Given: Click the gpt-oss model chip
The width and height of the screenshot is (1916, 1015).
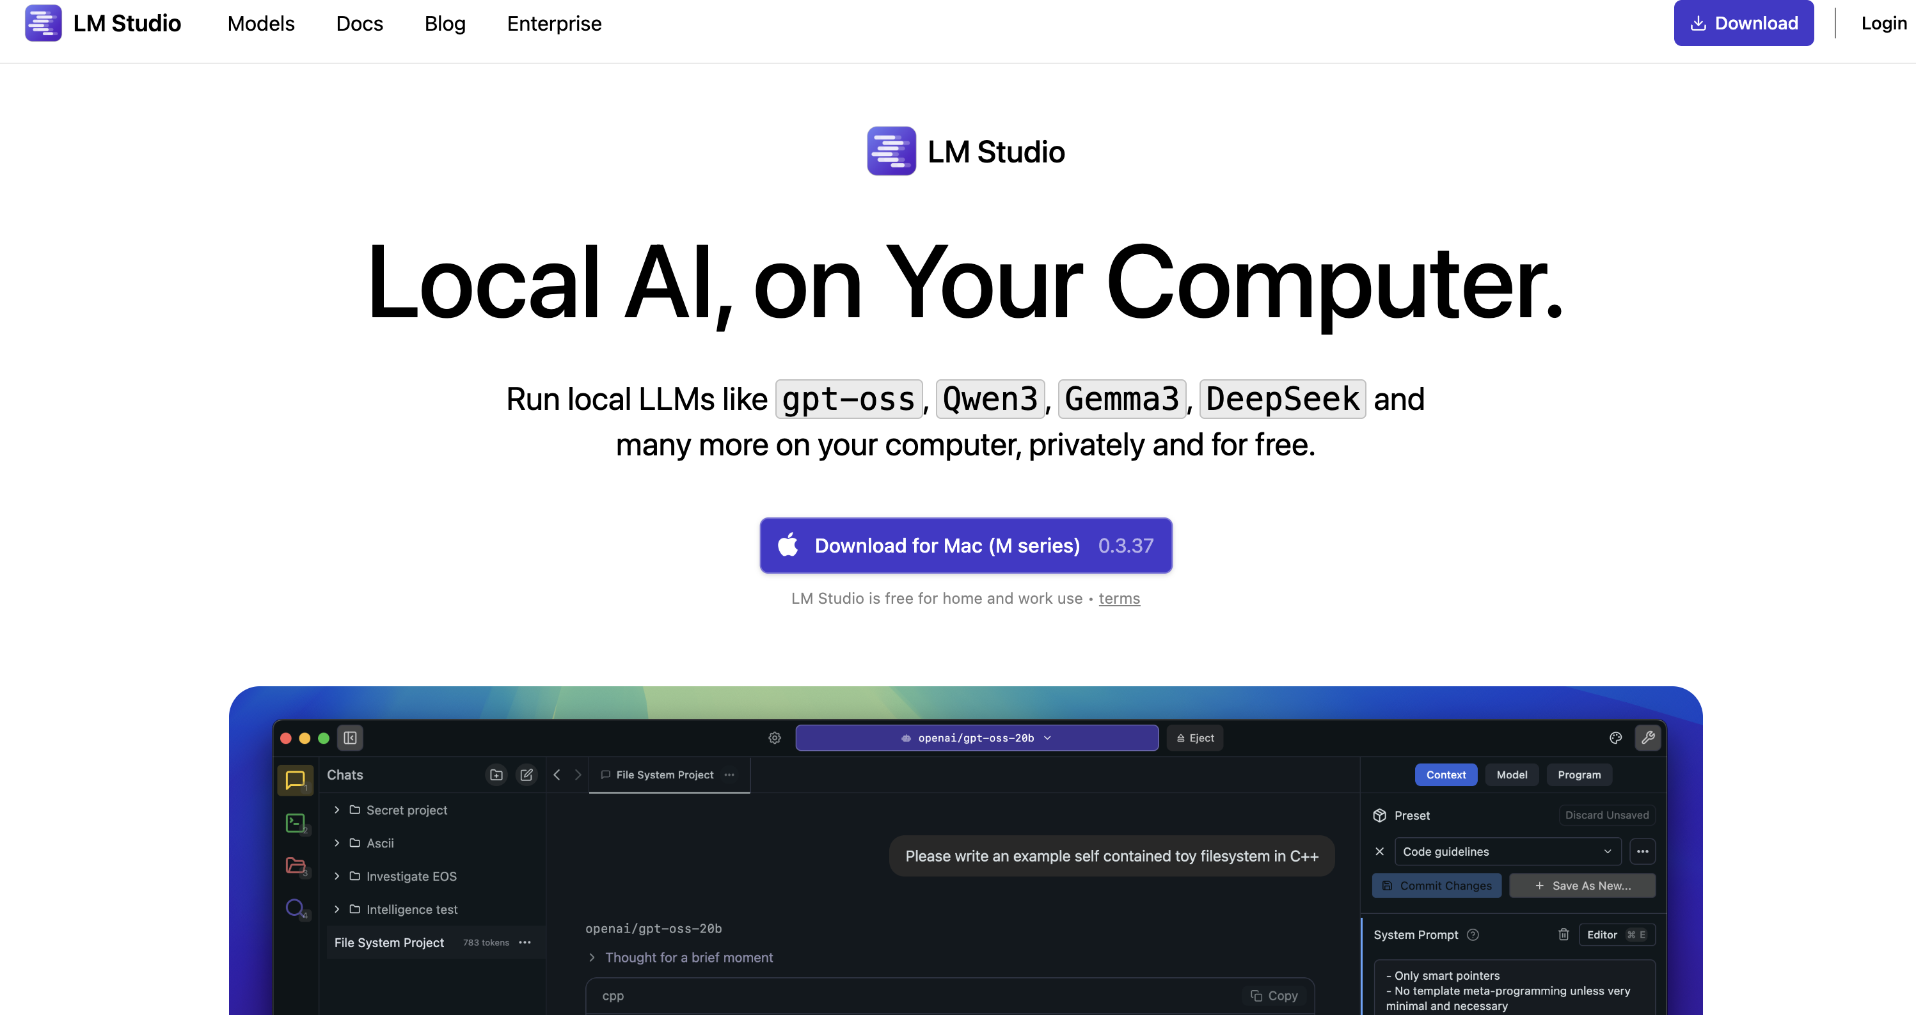Looking at the screenshot, I should point(849,399).
